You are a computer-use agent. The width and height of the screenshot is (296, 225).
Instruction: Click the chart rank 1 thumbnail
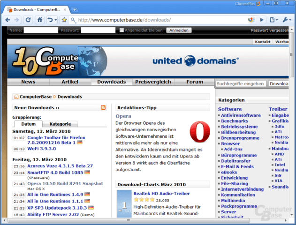pyautogui.click(x=124, y=204)
